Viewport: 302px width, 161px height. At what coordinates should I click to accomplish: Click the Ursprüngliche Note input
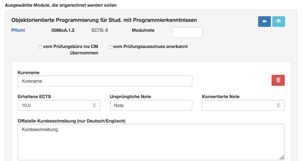tap(151, 105)
